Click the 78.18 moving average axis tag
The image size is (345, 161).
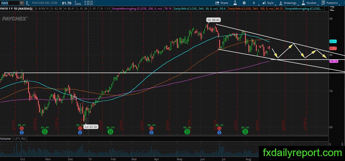point(334,61)
